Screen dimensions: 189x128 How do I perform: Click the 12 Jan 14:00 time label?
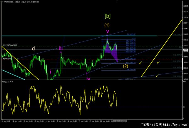(17, 121)
